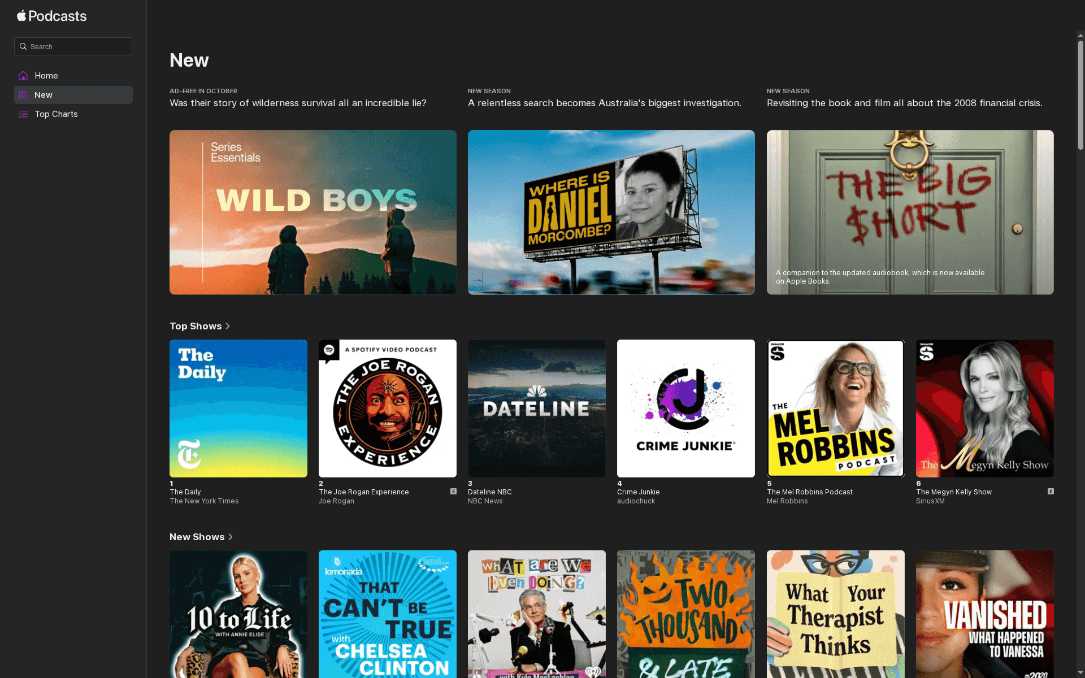The height and width of the screenshot is (678, 1085).
Task: Select The Daily show artwork
Action: coord(238,408)
